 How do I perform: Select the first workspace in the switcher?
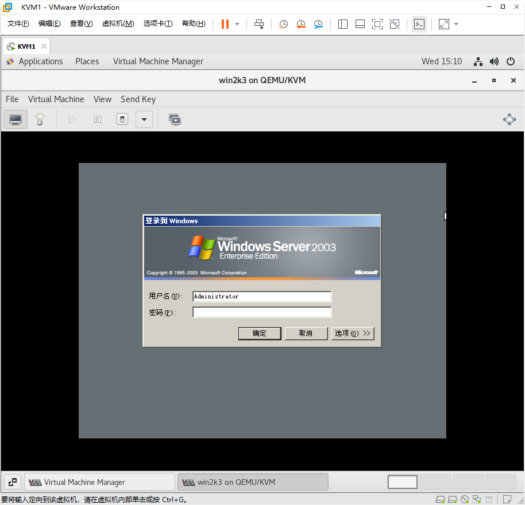pyautogui.click(x=403, y=482)
